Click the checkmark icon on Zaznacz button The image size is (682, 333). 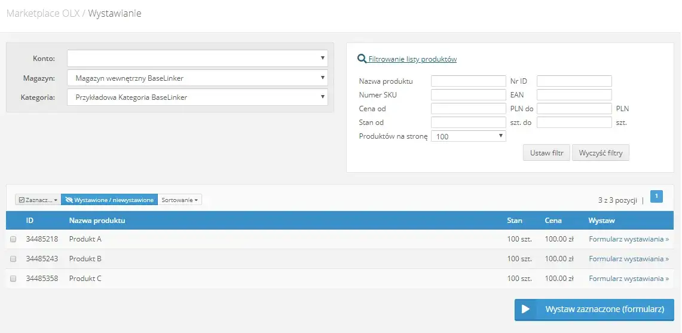click(22, 200)
